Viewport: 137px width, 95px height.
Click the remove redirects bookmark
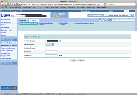click(x=15, y=7)
